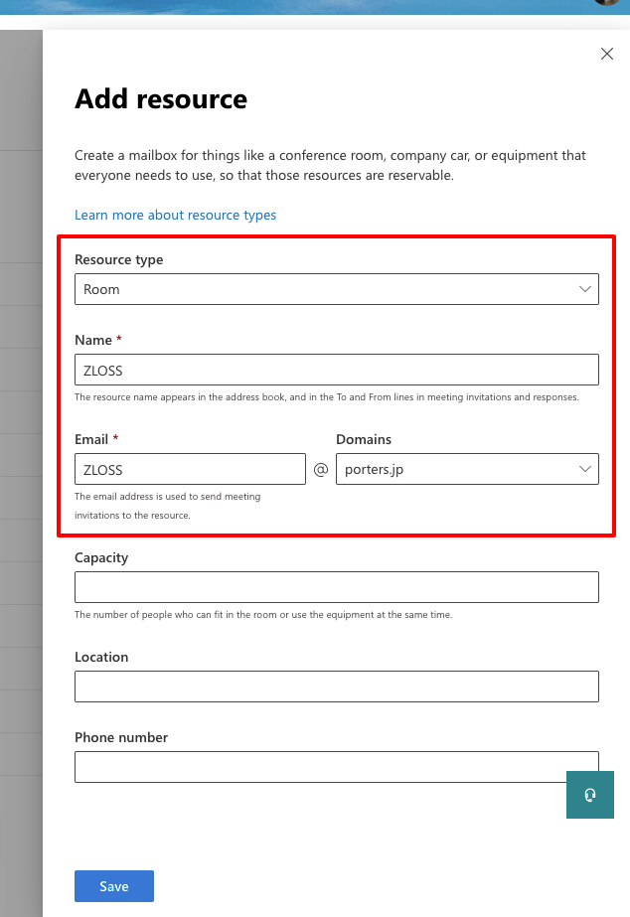The width and height of the screenshot is (630, 917).
Task: Click the Phone number label text
Action: (x=121, y=737)
